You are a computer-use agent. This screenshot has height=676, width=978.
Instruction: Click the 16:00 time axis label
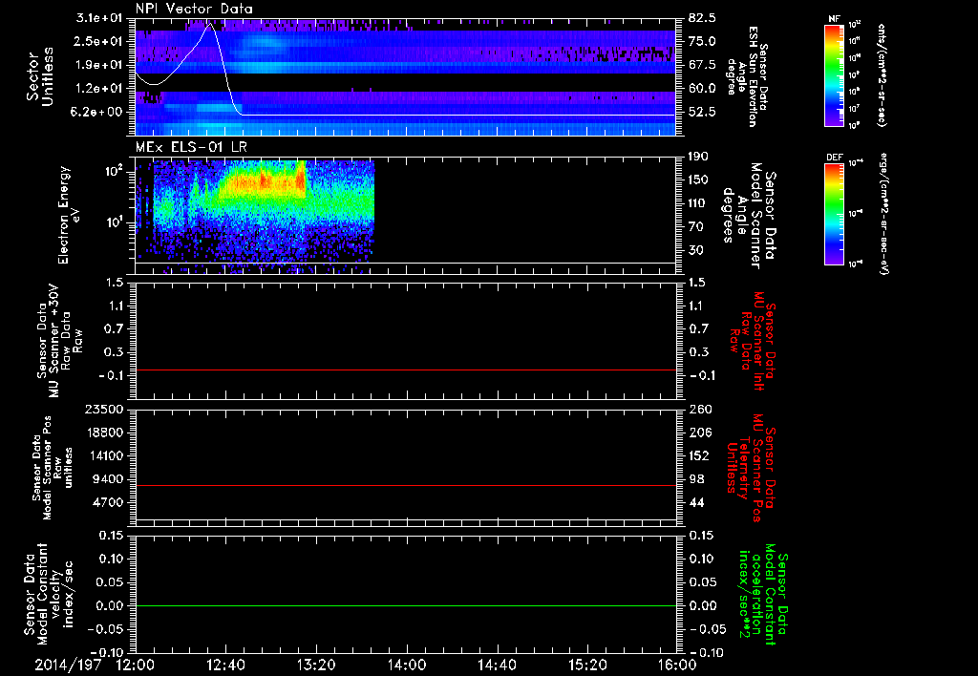677,665
